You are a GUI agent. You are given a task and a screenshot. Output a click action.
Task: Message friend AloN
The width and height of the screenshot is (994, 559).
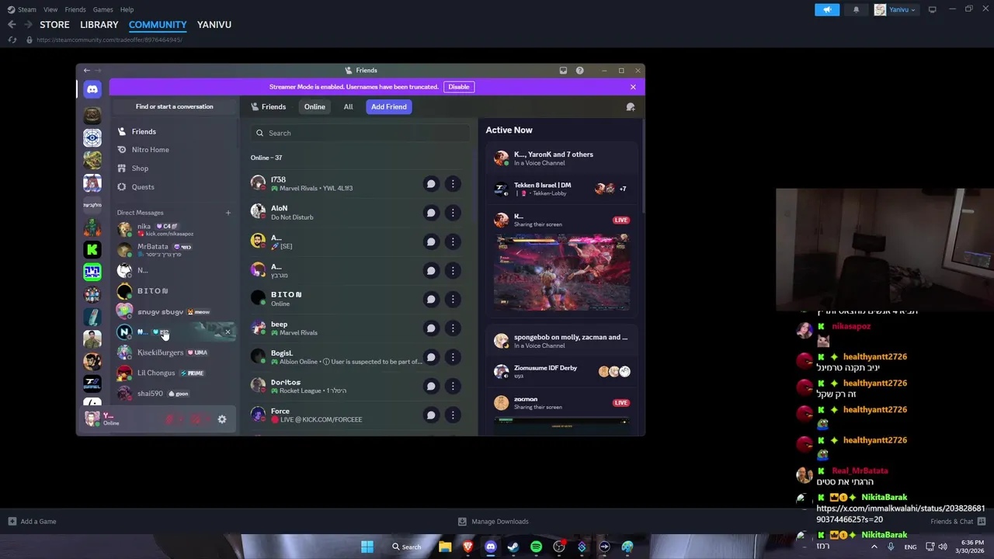[431, 213]
